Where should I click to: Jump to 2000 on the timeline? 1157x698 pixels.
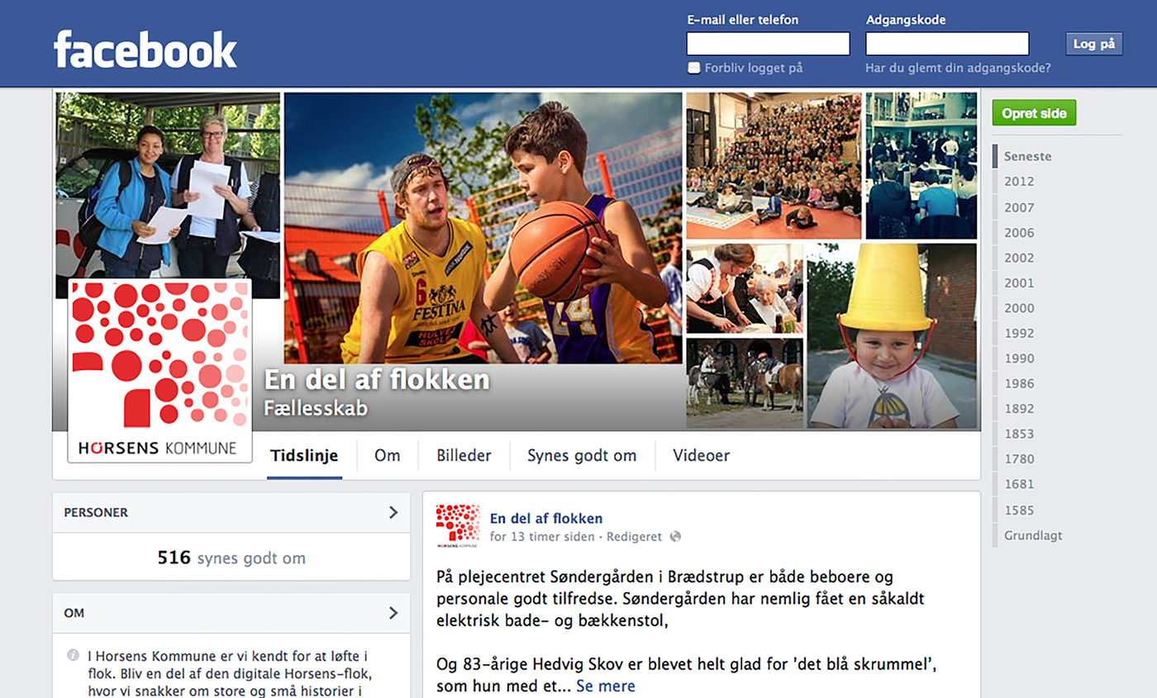[x=1019, y=308]
